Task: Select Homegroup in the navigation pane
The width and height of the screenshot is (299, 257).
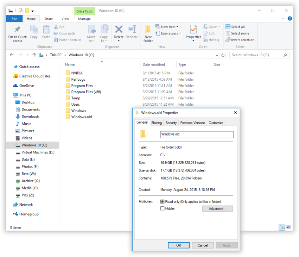Action: (x=26, y=214)
